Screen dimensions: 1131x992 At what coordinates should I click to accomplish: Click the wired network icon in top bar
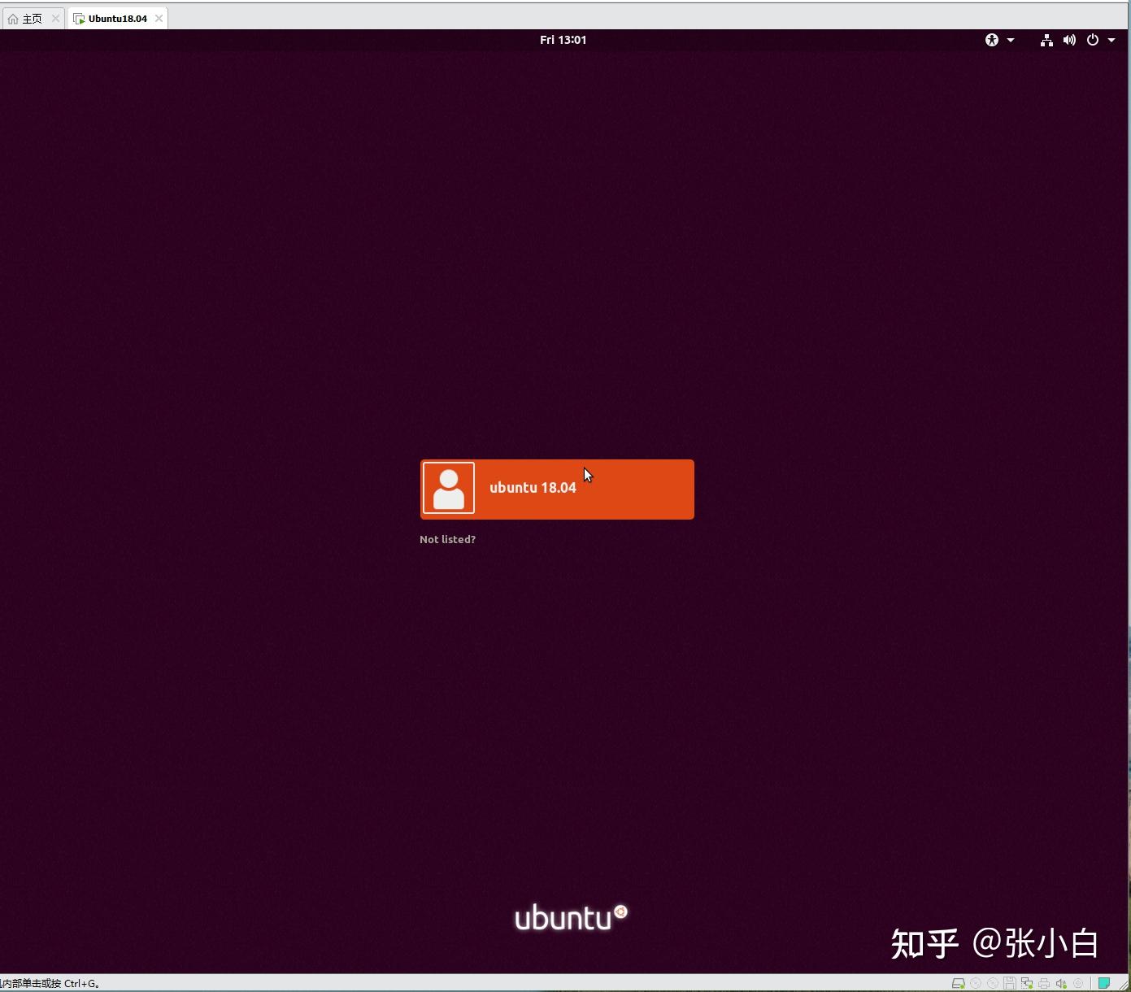(1046, 40)
